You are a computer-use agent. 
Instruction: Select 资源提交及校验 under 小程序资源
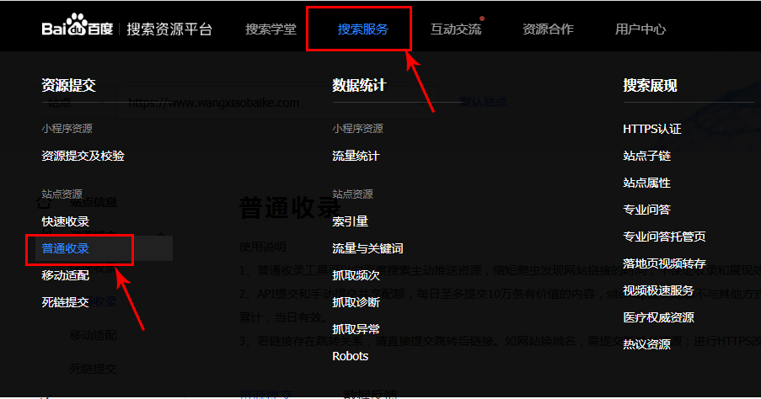coord(83,156)
